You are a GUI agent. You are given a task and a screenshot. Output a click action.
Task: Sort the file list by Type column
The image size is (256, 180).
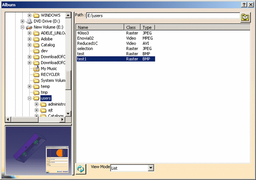[x=147, y=27]
